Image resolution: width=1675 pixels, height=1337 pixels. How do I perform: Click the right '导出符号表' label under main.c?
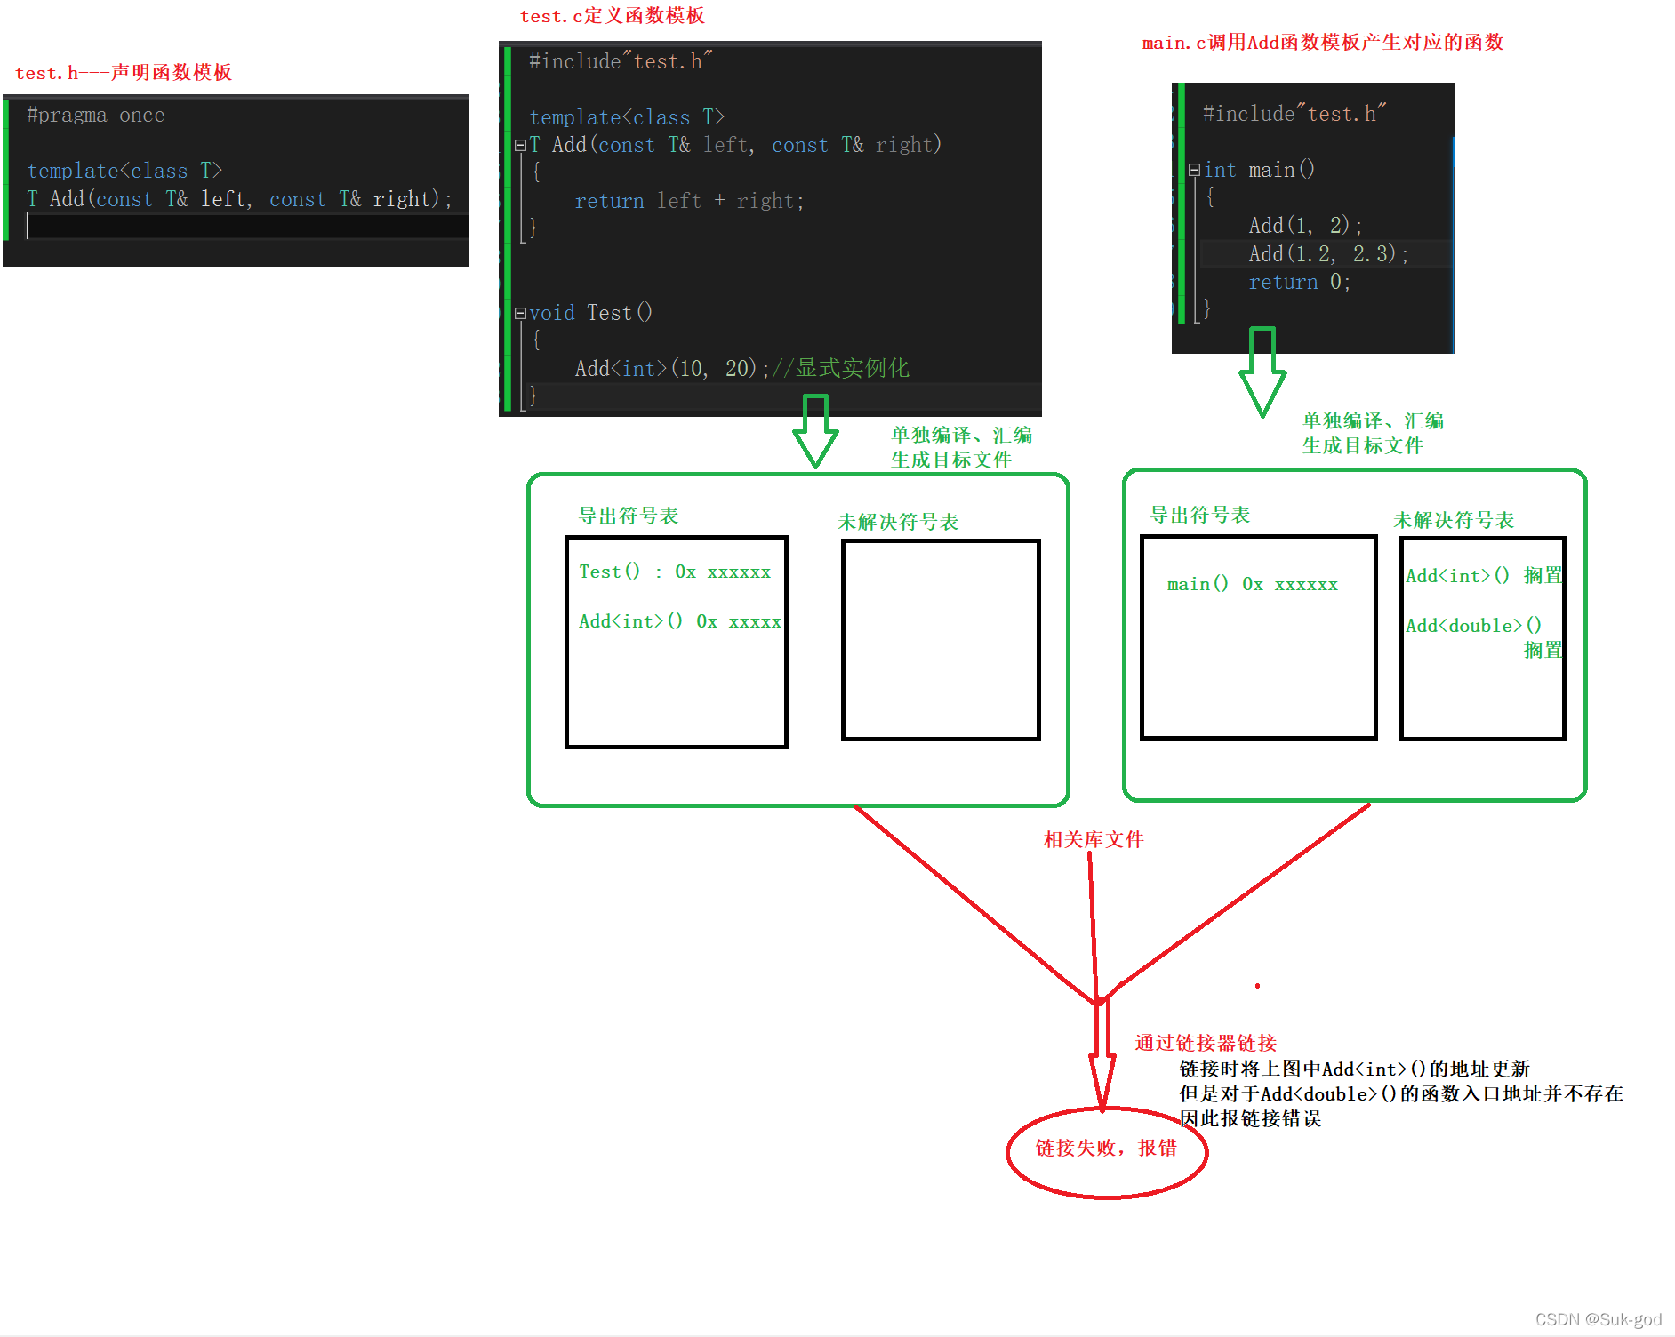click(x=1200, y=515)
